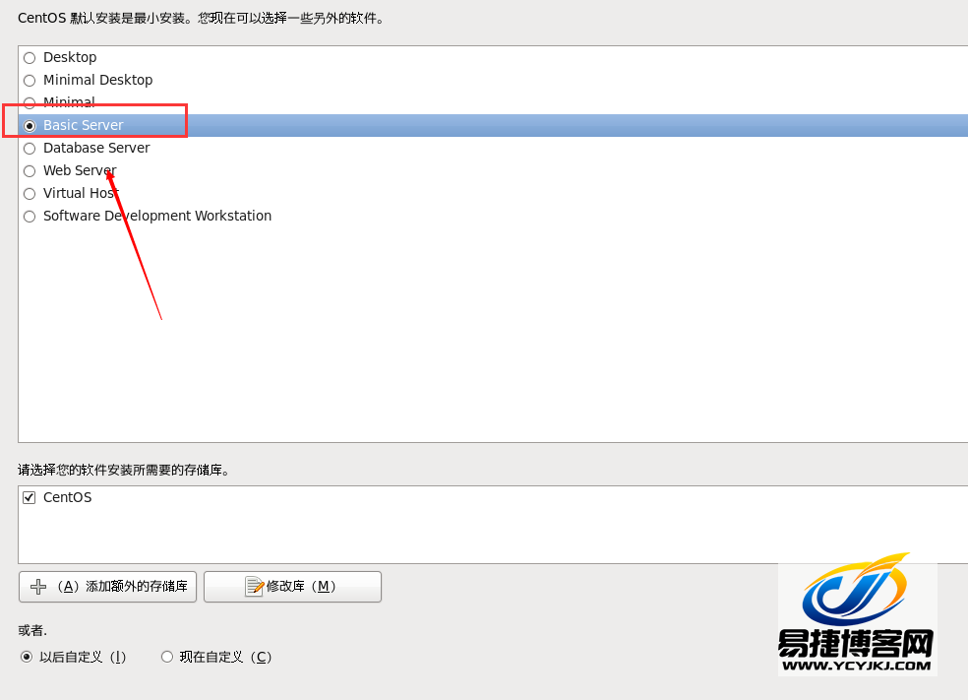Click the edit pencil icon for 修改库
This screenshot has height=700, width=968.
[255, 587]
